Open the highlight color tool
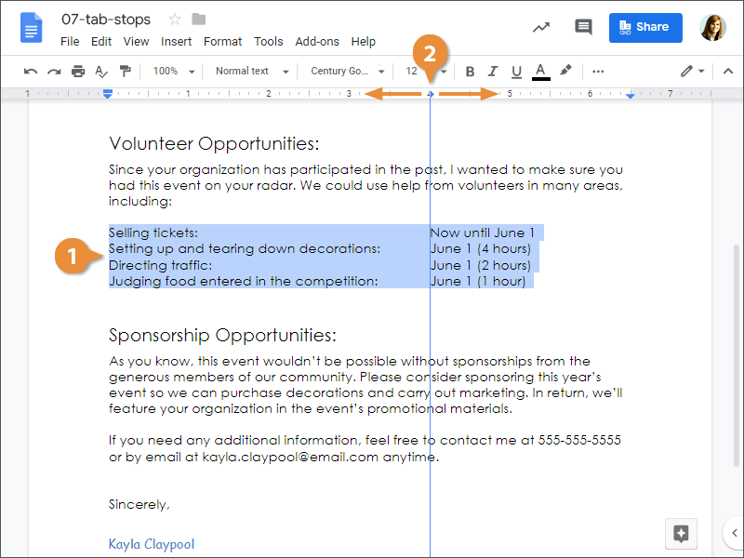The width and height of the screenshot is (744, 558). pos(565,71)
